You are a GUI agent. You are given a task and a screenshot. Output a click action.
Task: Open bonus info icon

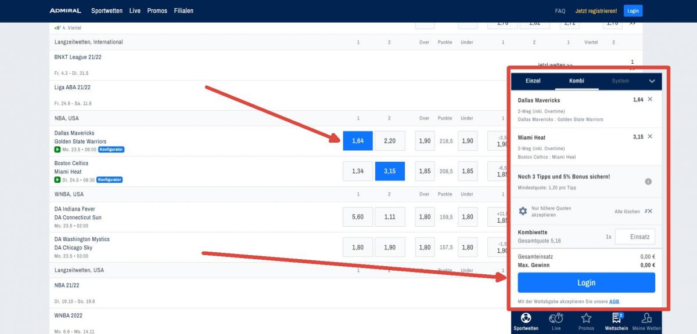648,181
